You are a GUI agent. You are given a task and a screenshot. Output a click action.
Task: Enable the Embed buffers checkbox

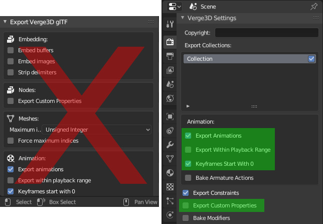11,50
